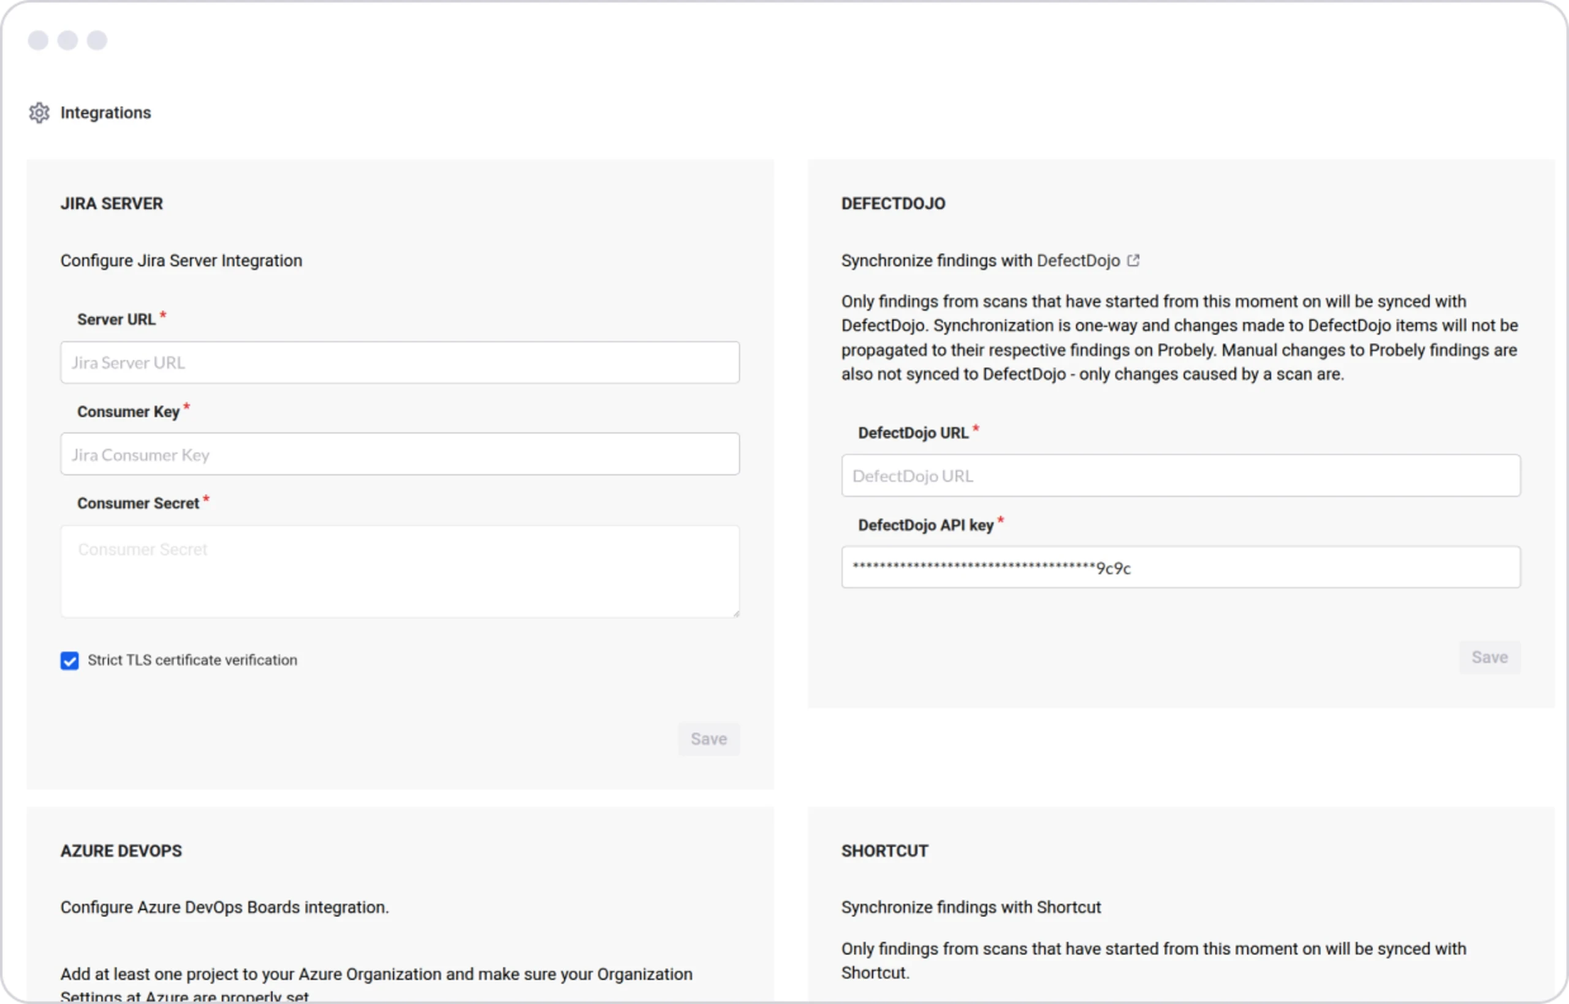1569x1004 pixels.
Task: Open DefectDojo via the external link icon
Action: tap(1134, 259)
